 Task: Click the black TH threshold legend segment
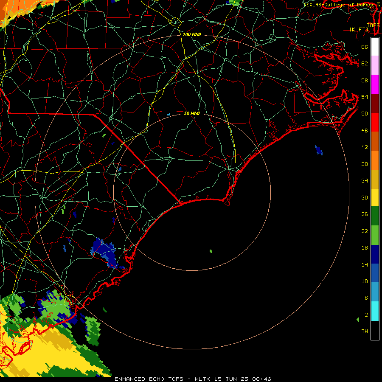coord(375,330)
